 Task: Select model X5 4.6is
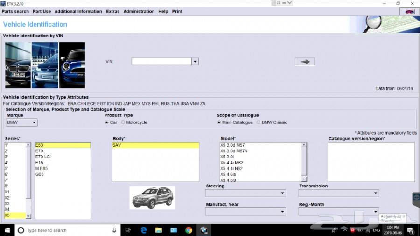tap(260, 174)
